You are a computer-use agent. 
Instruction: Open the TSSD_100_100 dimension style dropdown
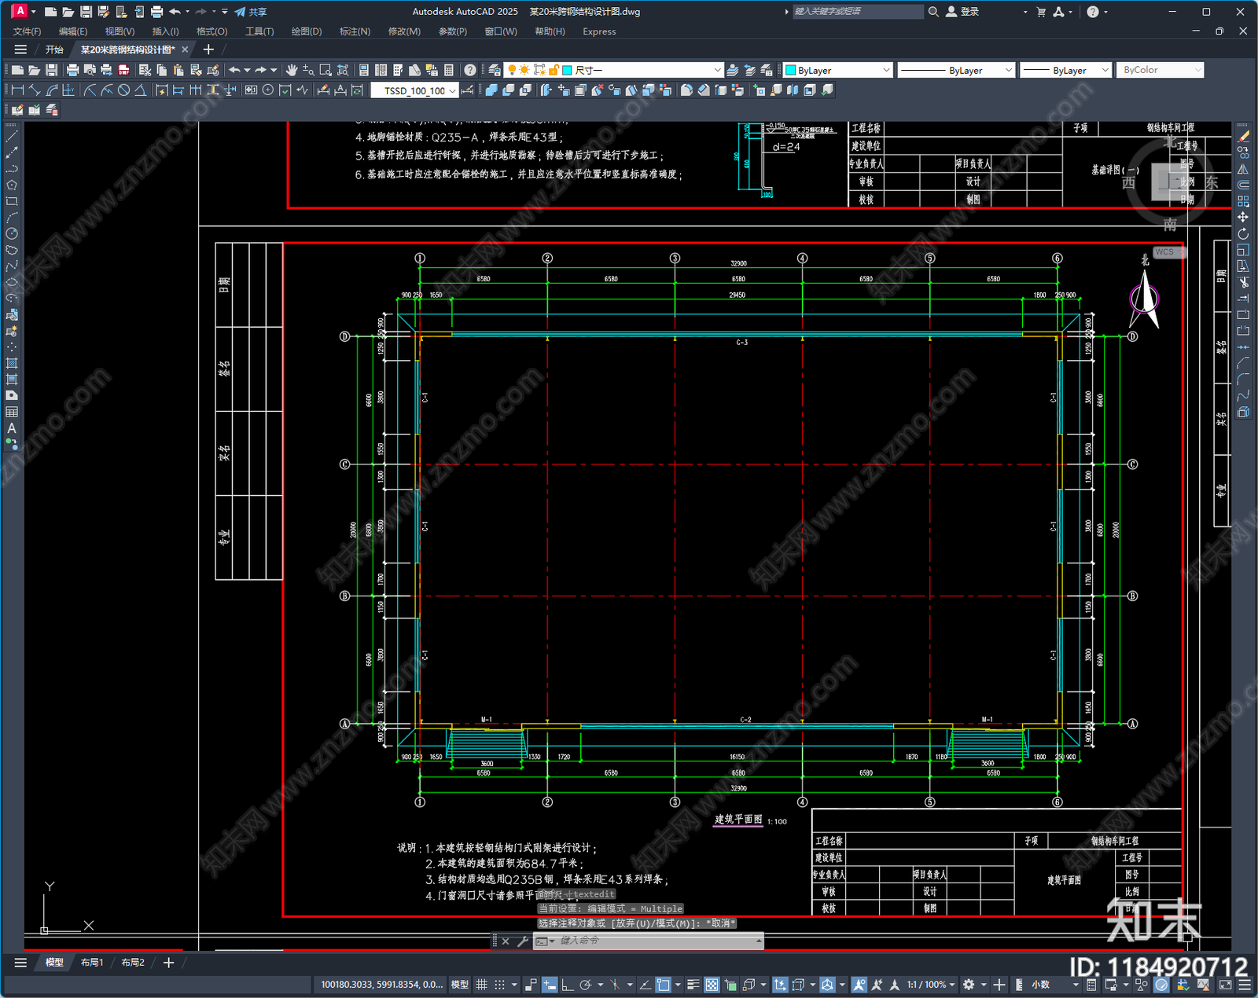coord(414,90)
